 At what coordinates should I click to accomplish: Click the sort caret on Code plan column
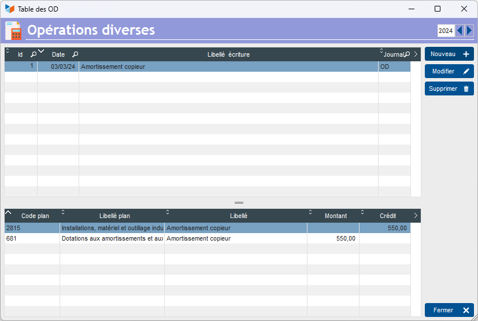pyautogui.click(x=8, y=212)
